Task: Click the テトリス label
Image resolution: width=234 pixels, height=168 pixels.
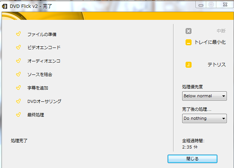Action: pyautogui.click(x=217, y=65)
